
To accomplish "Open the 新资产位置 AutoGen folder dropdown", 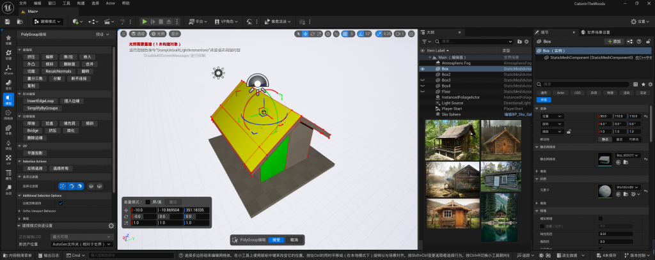I will pos(81,245).
